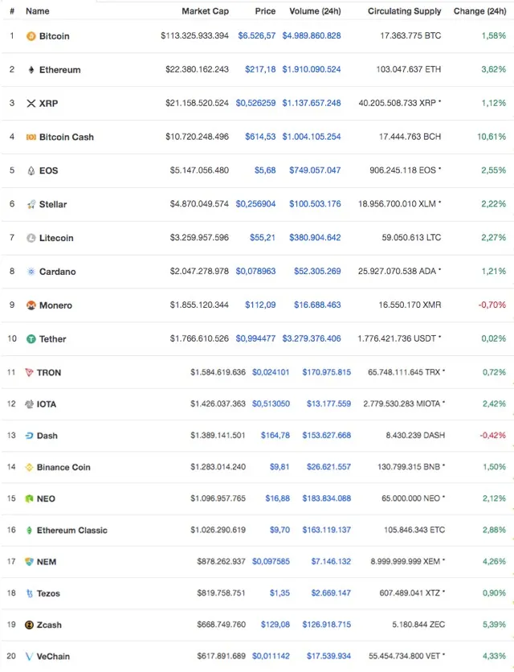514x672 pixels.
Task: Click the TRON logo icon
Action: (x=29, y=372)
